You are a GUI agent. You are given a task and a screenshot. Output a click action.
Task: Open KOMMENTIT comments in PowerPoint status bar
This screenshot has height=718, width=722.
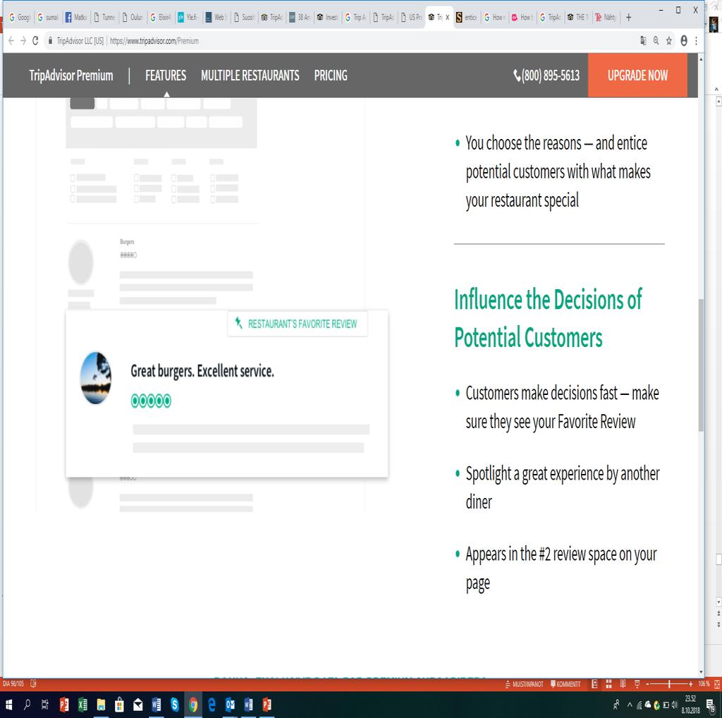tap(565, 684)
